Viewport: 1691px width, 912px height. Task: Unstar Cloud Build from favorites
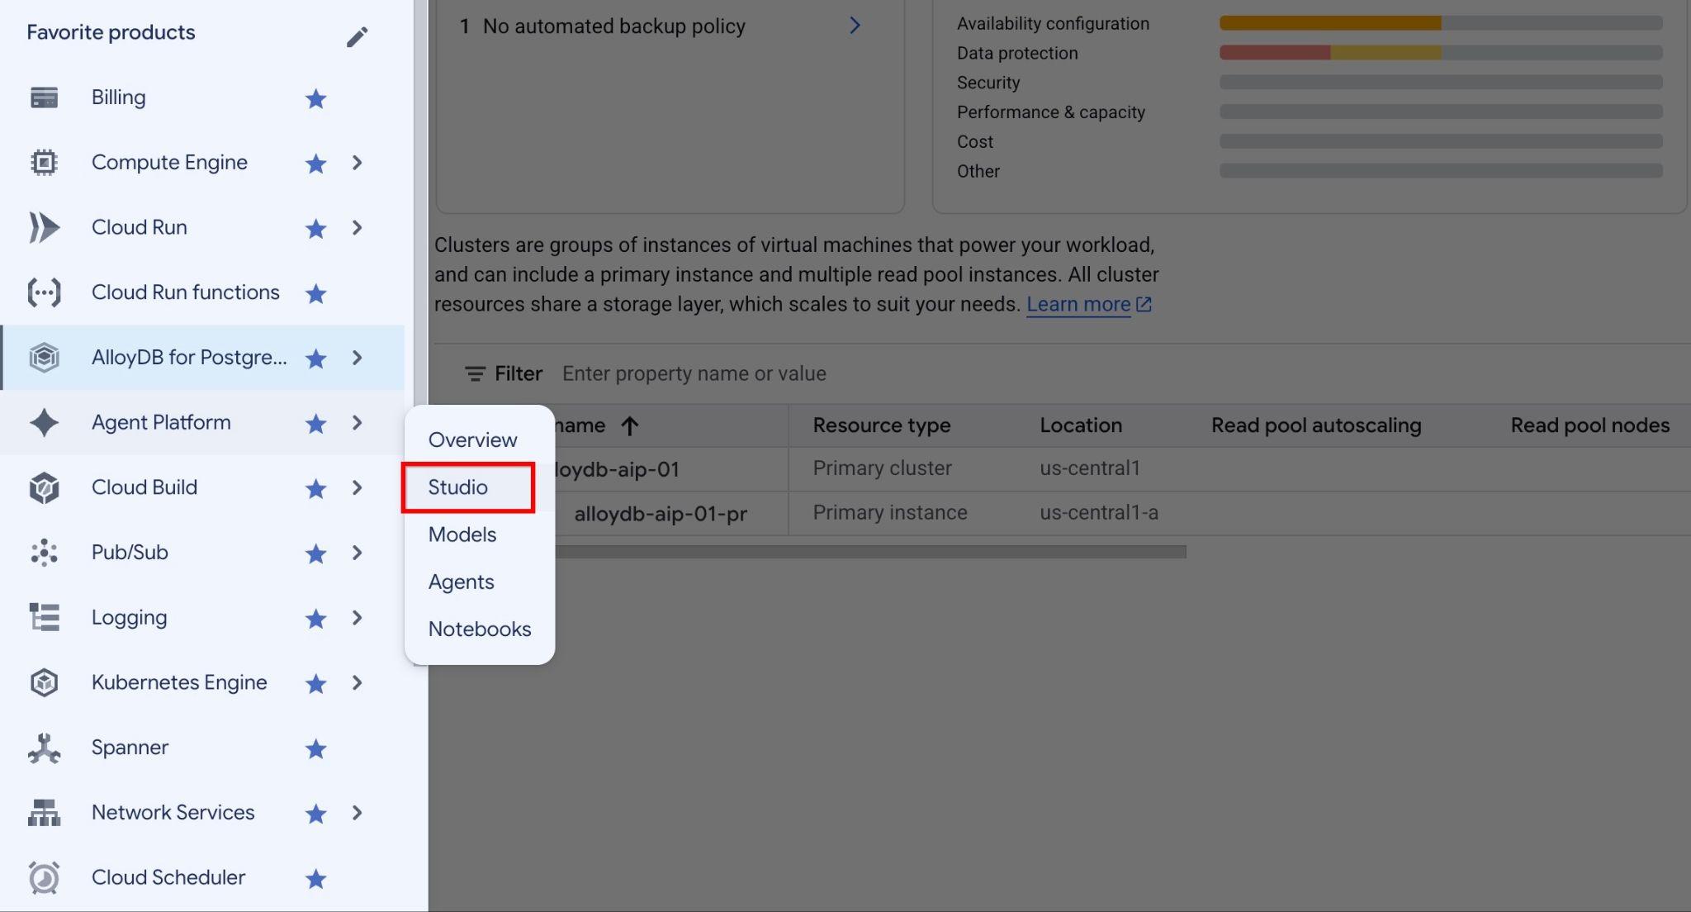tap(315, 489)
